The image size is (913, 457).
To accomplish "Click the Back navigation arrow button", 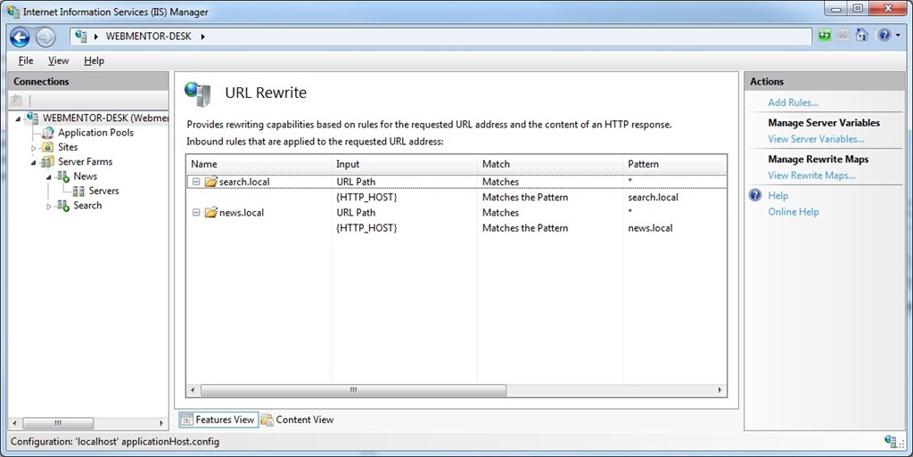I will (x=20, y=37).
